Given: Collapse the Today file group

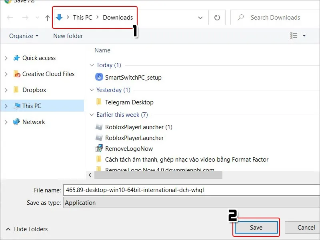Looking at the screenshot, I should (92, 65).
